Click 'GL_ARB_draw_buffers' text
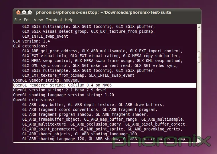 [x=140, y=105]
